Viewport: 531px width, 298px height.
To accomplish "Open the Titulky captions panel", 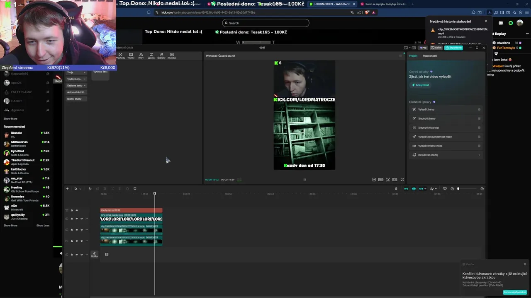I will 131,55.
